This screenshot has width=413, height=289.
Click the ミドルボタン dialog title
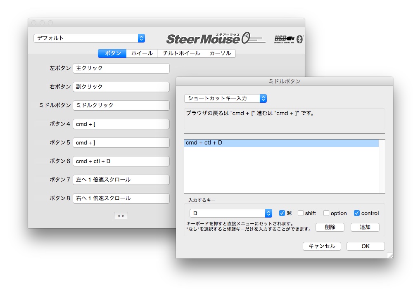pos(285,81)
